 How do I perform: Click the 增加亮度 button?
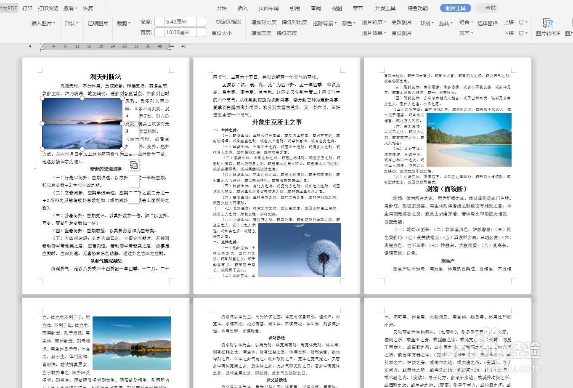click(261, 33)
